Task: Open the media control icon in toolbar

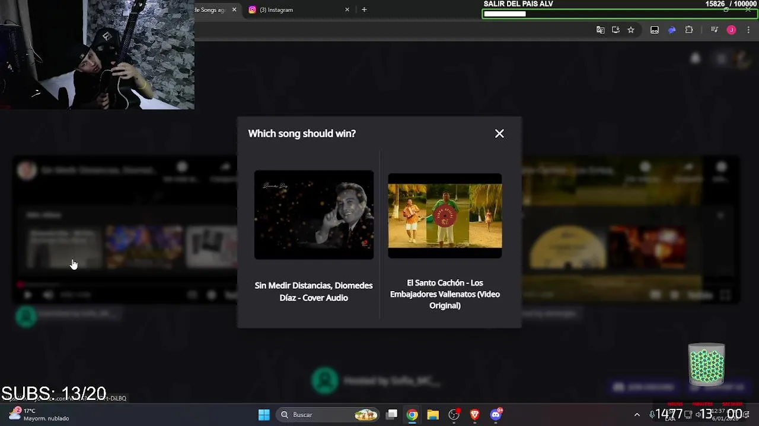Action: [715, 30]
